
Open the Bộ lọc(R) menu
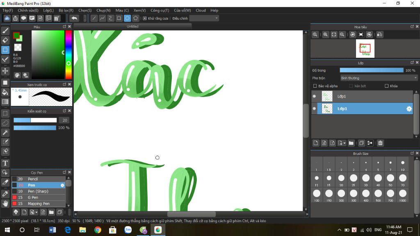click(x=66, y=10)
